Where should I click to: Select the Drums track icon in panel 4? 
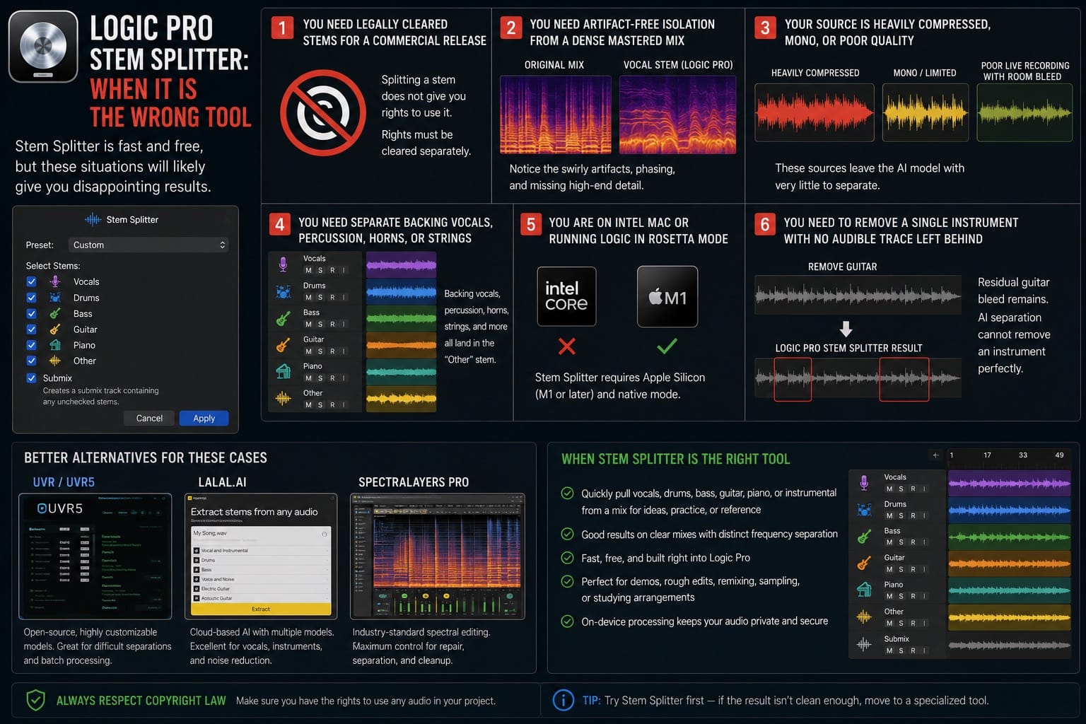tap(283, 291)
